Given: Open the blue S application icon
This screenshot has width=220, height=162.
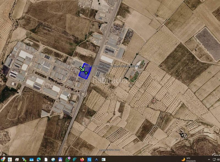Looking at the screenshot, I should 89,159.
